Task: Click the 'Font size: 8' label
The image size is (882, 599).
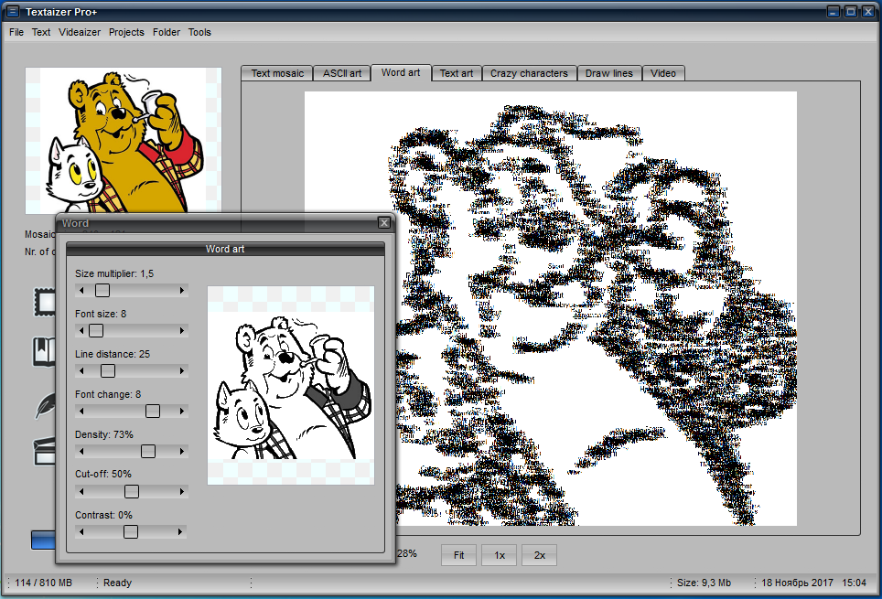Action: [x=101, y=314]
